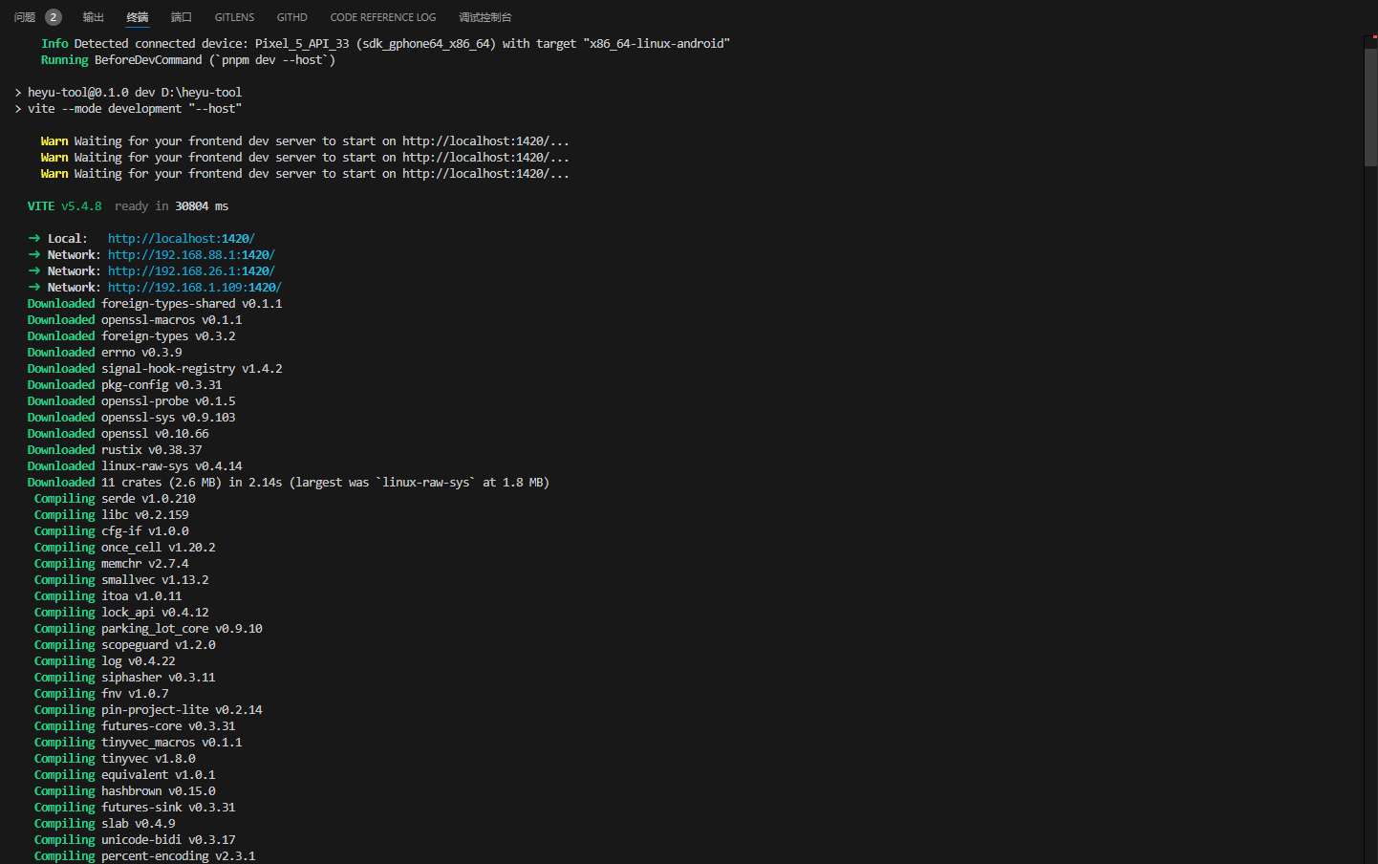Click the lower scrollbar track area

point(1370,516)
